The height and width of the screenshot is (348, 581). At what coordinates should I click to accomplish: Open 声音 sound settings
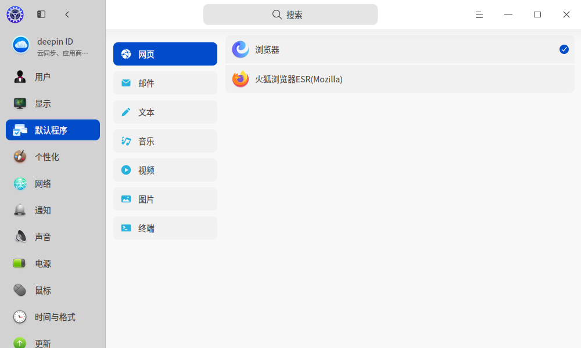pos(53,237)
